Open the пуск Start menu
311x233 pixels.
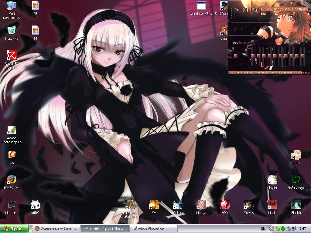[15, 228]
